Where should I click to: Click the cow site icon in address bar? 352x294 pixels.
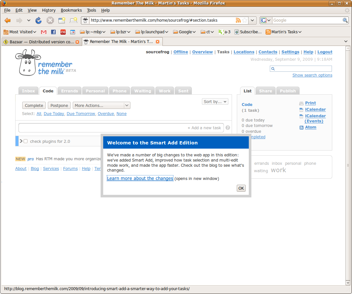coord(85,20)
